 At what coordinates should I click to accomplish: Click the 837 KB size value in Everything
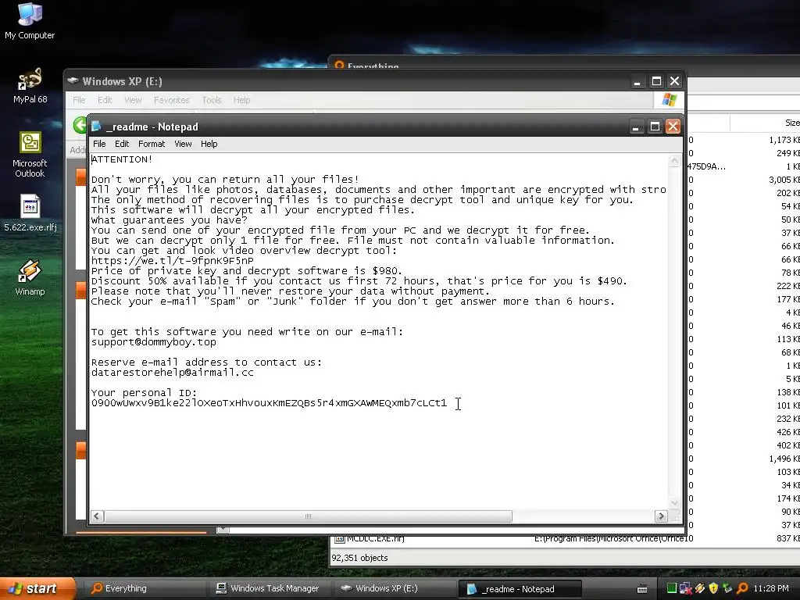coord(787,538)
